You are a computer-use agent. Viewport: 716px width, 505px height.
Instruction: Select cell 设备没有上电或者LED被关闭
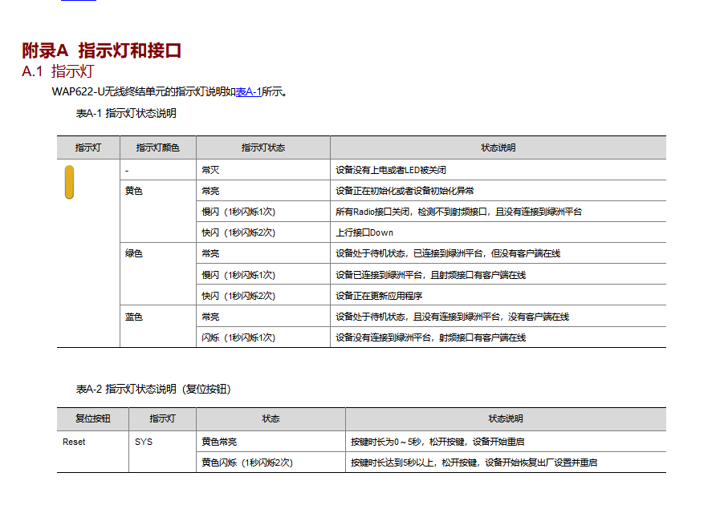click(498, 170)
